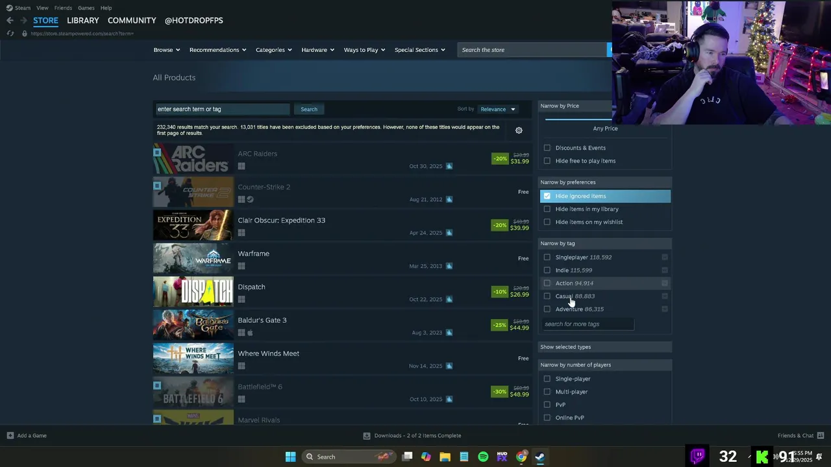Open Downloads icon in bottom bar
This screenshot has width=831, height=467.
tap(367, 436)
